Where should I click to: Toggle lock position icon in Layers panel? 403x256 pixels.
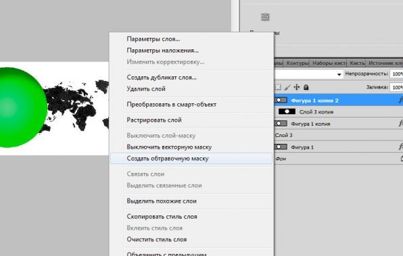[297, 87]
